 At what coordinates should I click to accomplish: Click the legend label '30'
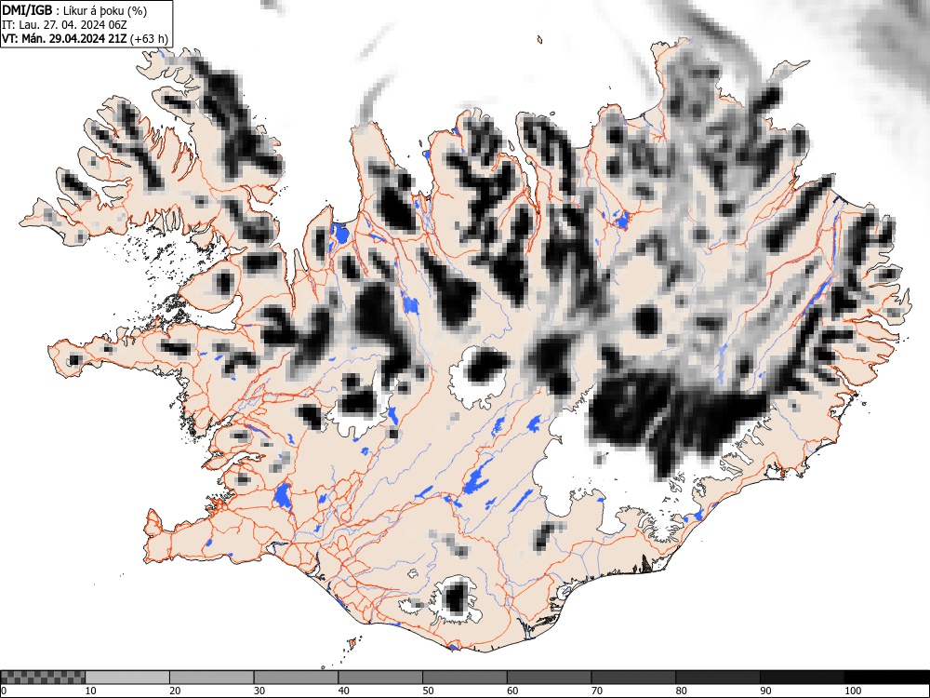[x=259, y=691]
